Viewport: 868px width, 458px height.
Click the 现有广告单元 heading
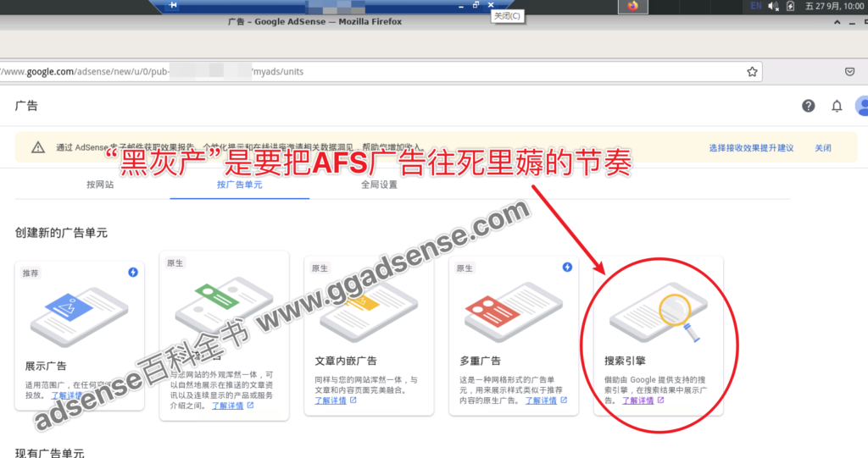[x=50, y=452]
